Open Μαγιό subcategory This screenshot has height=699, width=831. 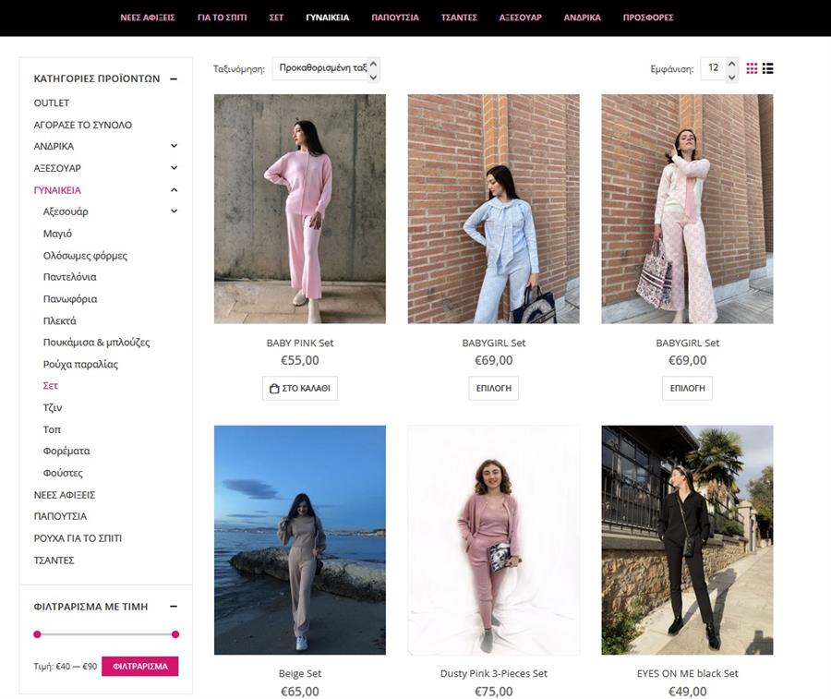57,234
